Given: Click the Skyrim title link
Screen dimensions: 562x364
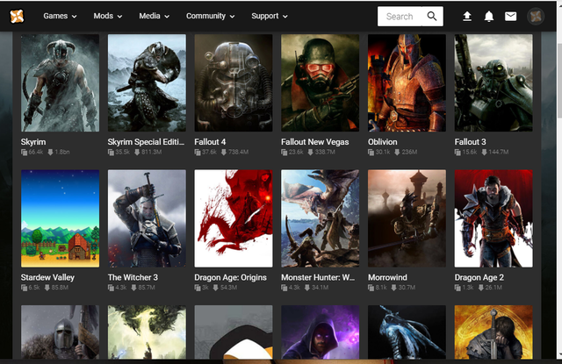Looking at the screenshot, I should click(x=33, y=141).
